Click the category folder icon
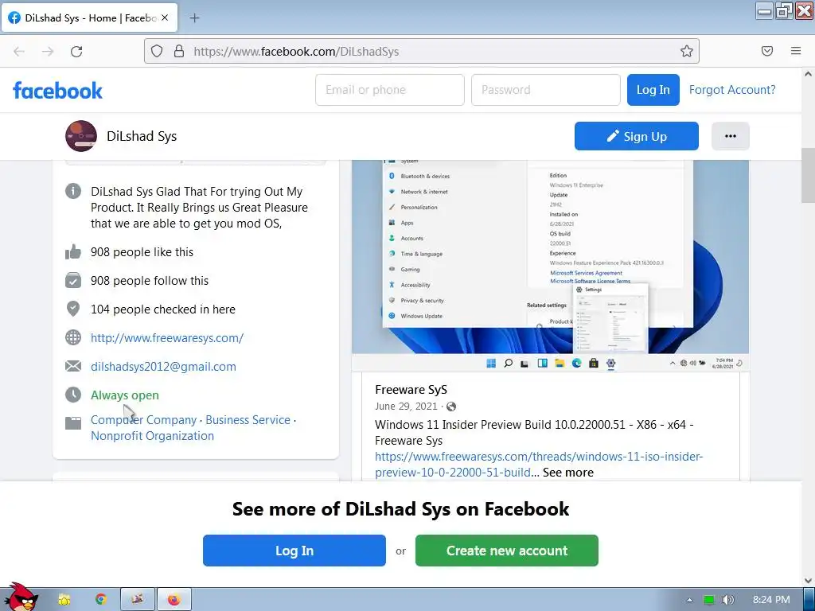 pyautogui.click(x=73, y=423)
